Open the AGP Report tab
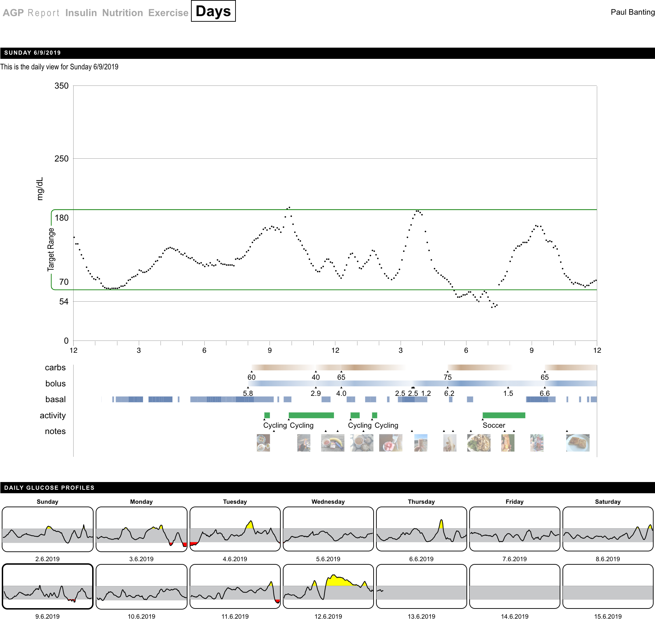The image size is (655, 619). 31,13
